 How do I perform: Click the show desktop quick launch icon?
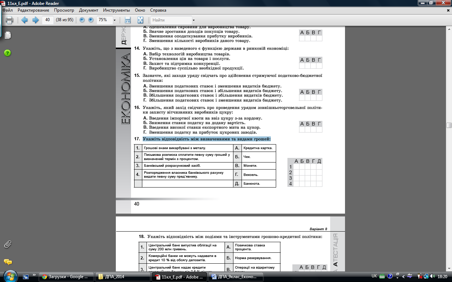pyautogui.click(x=26, y=276)
